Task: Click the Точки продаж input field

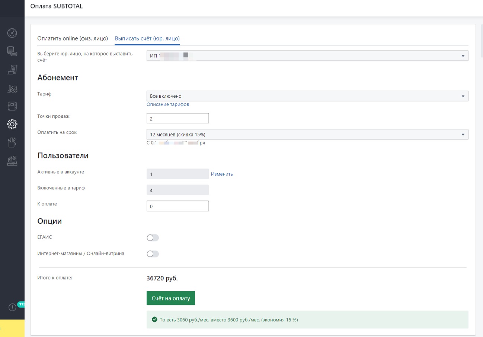Action: tap(177, 119)
